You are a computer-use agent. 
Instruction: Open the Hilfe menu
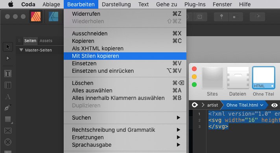coord(245,4)
